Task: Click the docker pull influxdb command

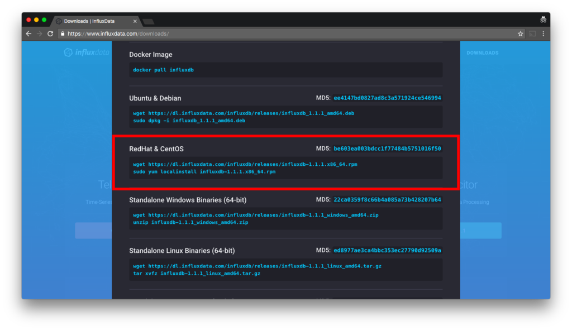Action: 163,70
